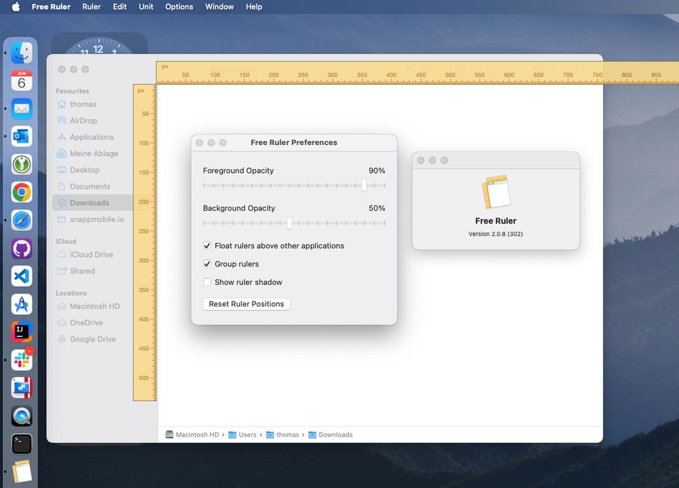679x488 pixels.
Task: Click the vertical ruler at 300 mark
Action: [x=144, y=260]
